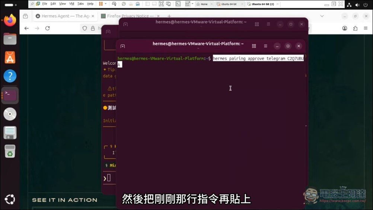Click tab overview grid in front terminal
The height and width of the screenshot is (210, 373).
254,46
